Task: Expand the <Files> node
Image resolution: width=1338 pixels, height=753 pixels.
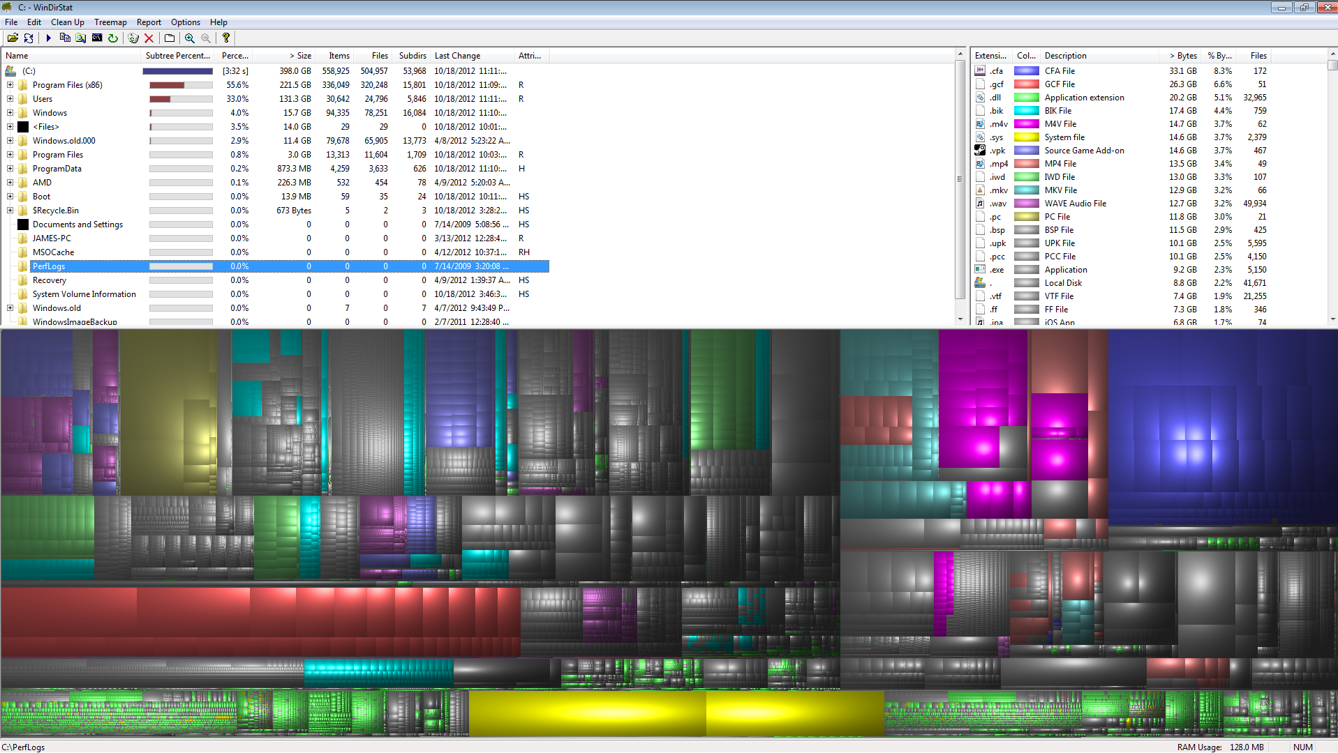Action: click(x=10, y=127)
